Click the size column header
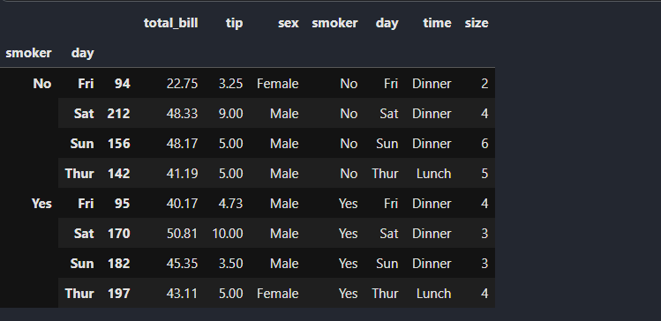This screenshot has width=661, height=321. 477,23
